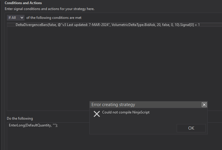The height and width of the screenshot is (150, 222).
Task: Click OK in the error dialog
Action: 191,128
